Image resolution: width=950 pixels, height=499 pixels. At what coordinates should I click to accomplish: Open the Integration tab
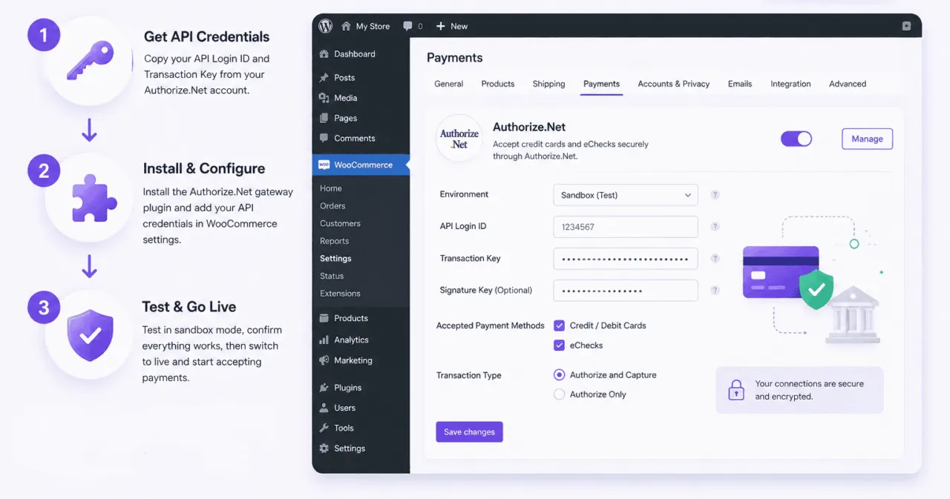790,84
